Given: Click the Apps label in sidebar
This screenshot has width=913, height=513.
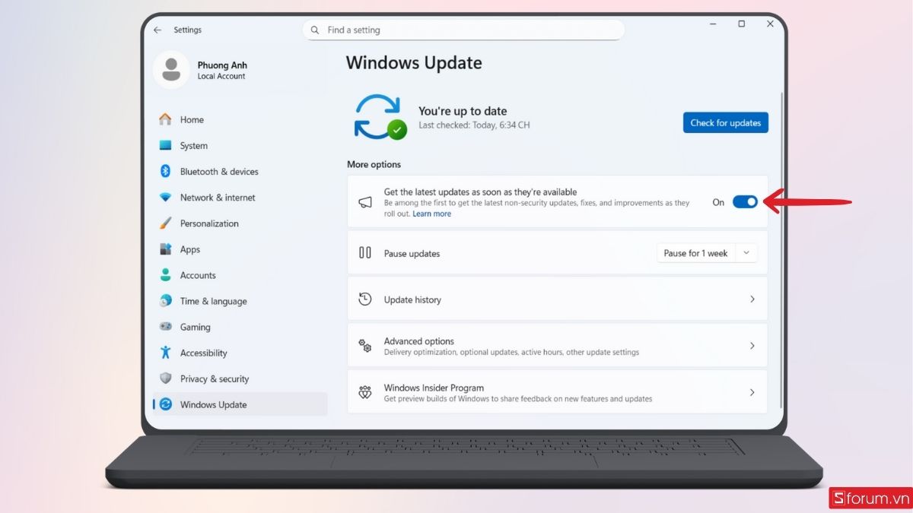Looking at the screenshot, I should (x=190, y=249).
